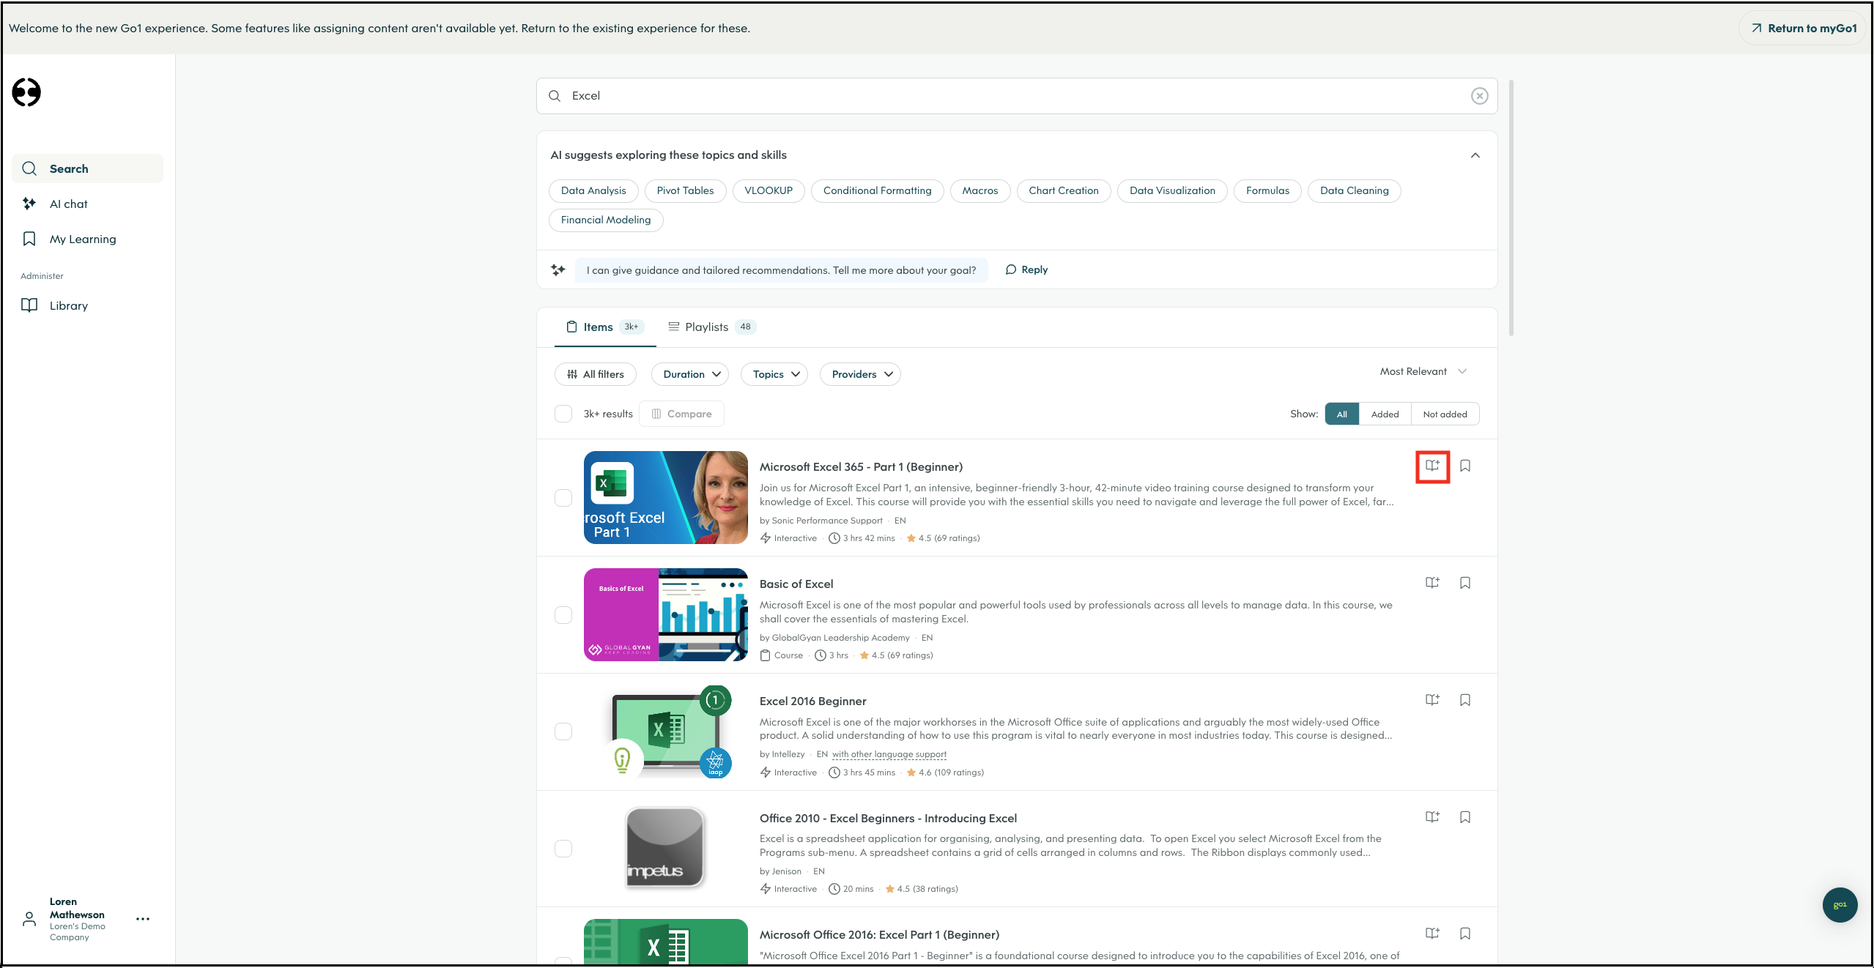The image size is (1874, 968).
Task: Select the Financial Modeling chip
Action: (x=606, y=220)
